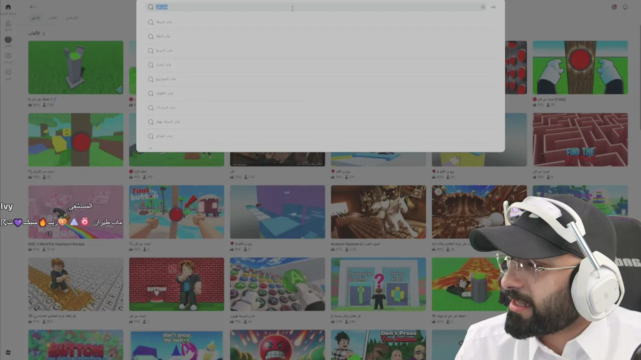Select the suggestion ماب الصواريخ
Screen dimensions: 641x360
(320, 79)
